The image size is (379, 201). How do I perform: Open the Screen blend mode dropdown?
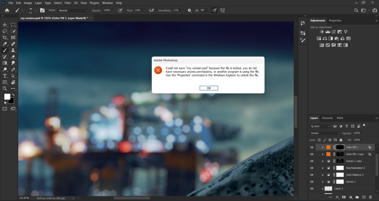click(x=324, y=133)
